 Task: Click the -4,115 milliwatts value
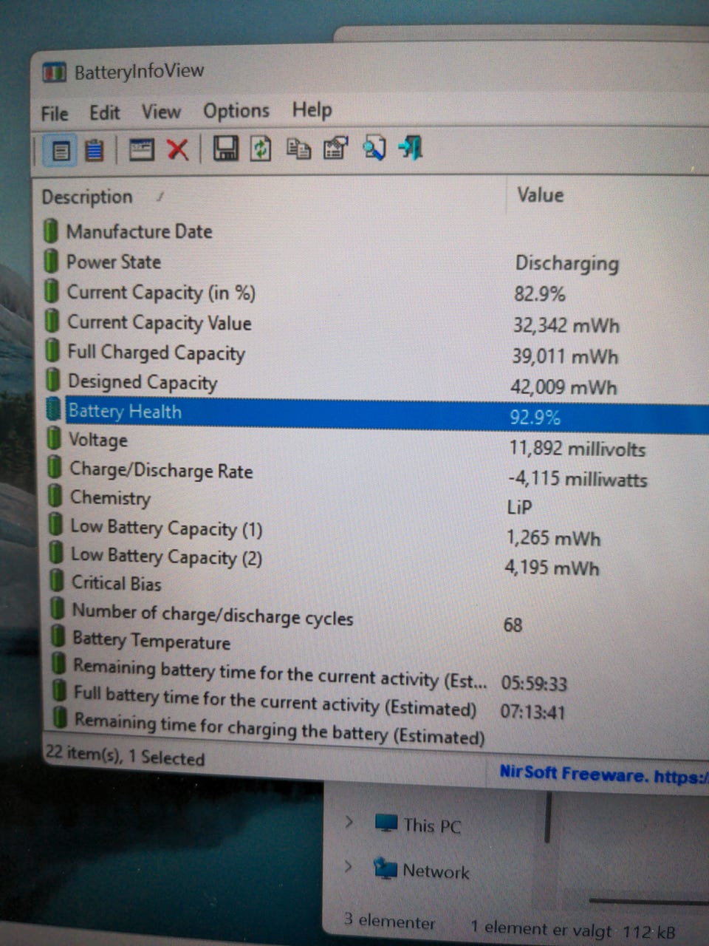577,479
